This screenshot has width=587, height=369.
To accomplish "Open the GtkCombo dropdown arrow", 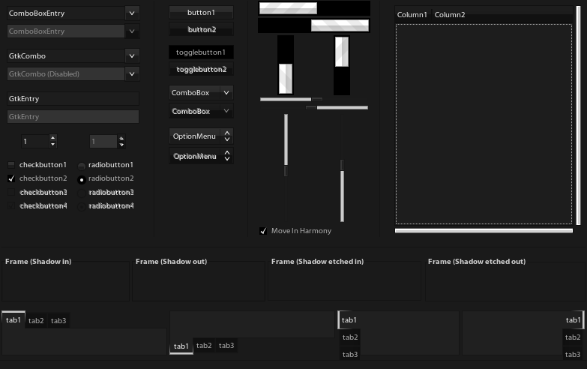I will coord(132,55).
